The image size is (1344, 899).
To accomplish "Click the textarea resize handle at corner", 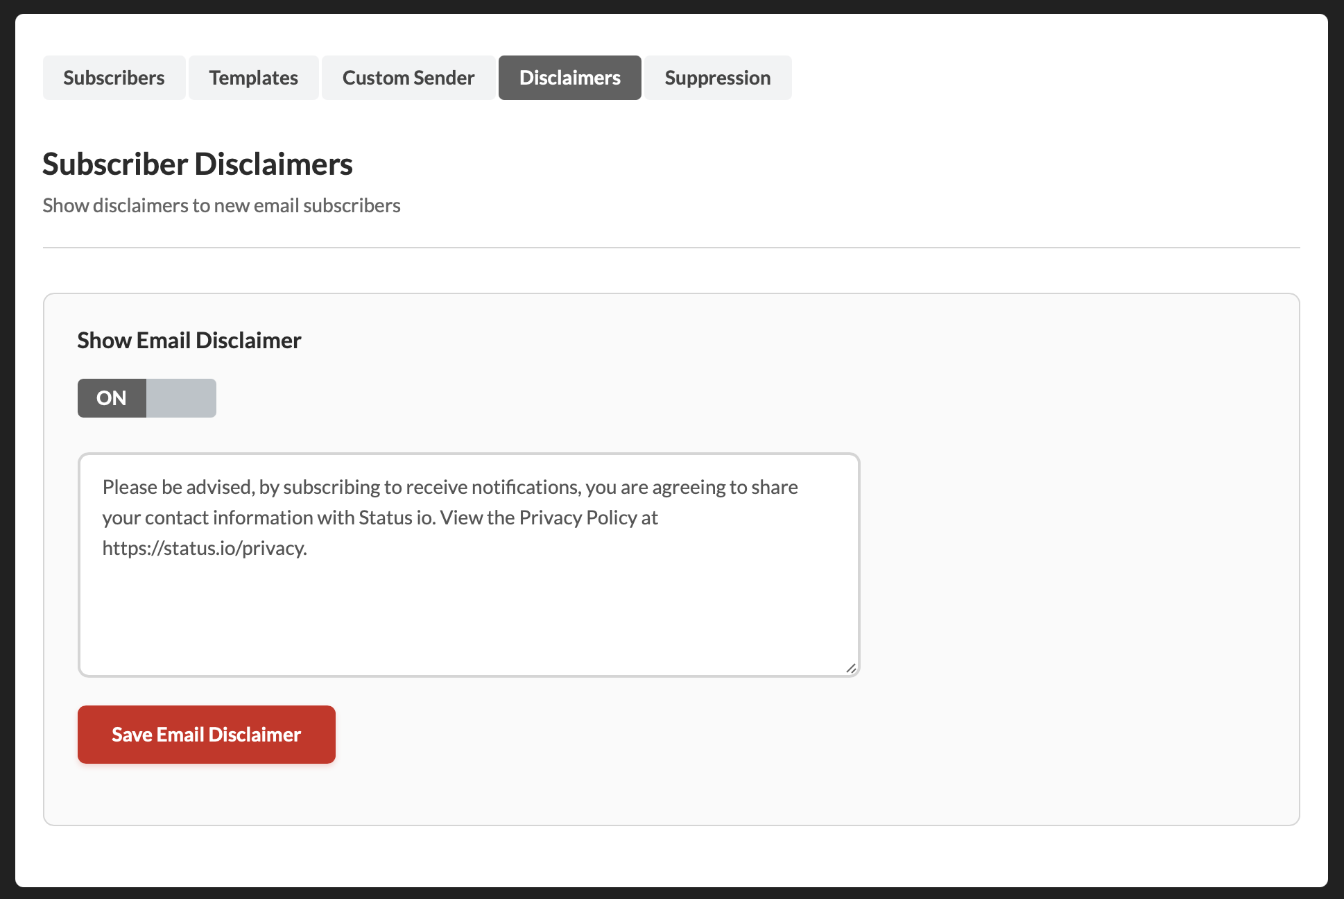I will [x=851, y=668].
